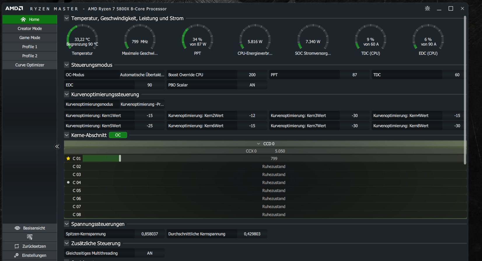The width and height of the screenshot is (482, 261).
Task: Open Profile 1
Action: [30, 47]
